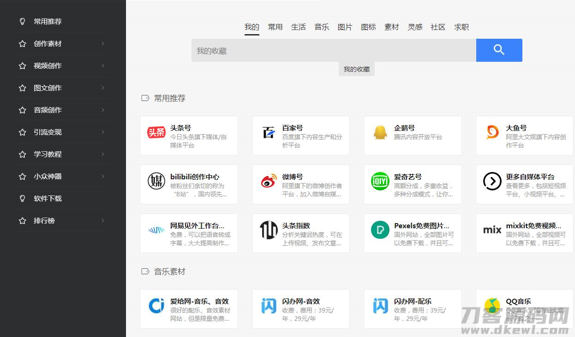Click the star icon beside 视频创作

pos(22,65)
